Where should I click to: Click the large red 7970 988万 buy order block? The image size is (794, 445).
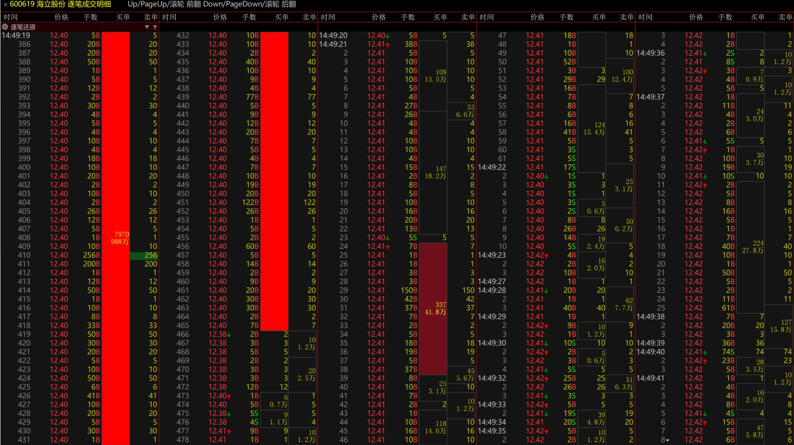116,238
